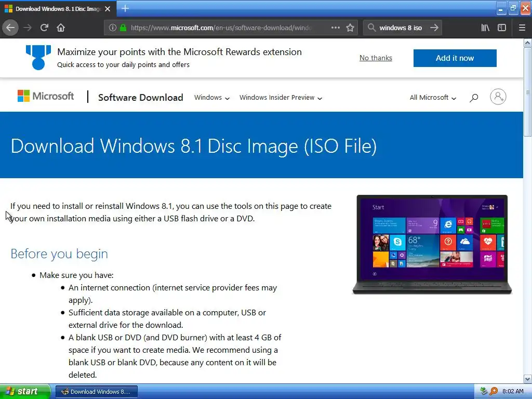This screenshot has height=399, width=532.
Task: Click the Before you begin heading
Action: coord(59,254)
